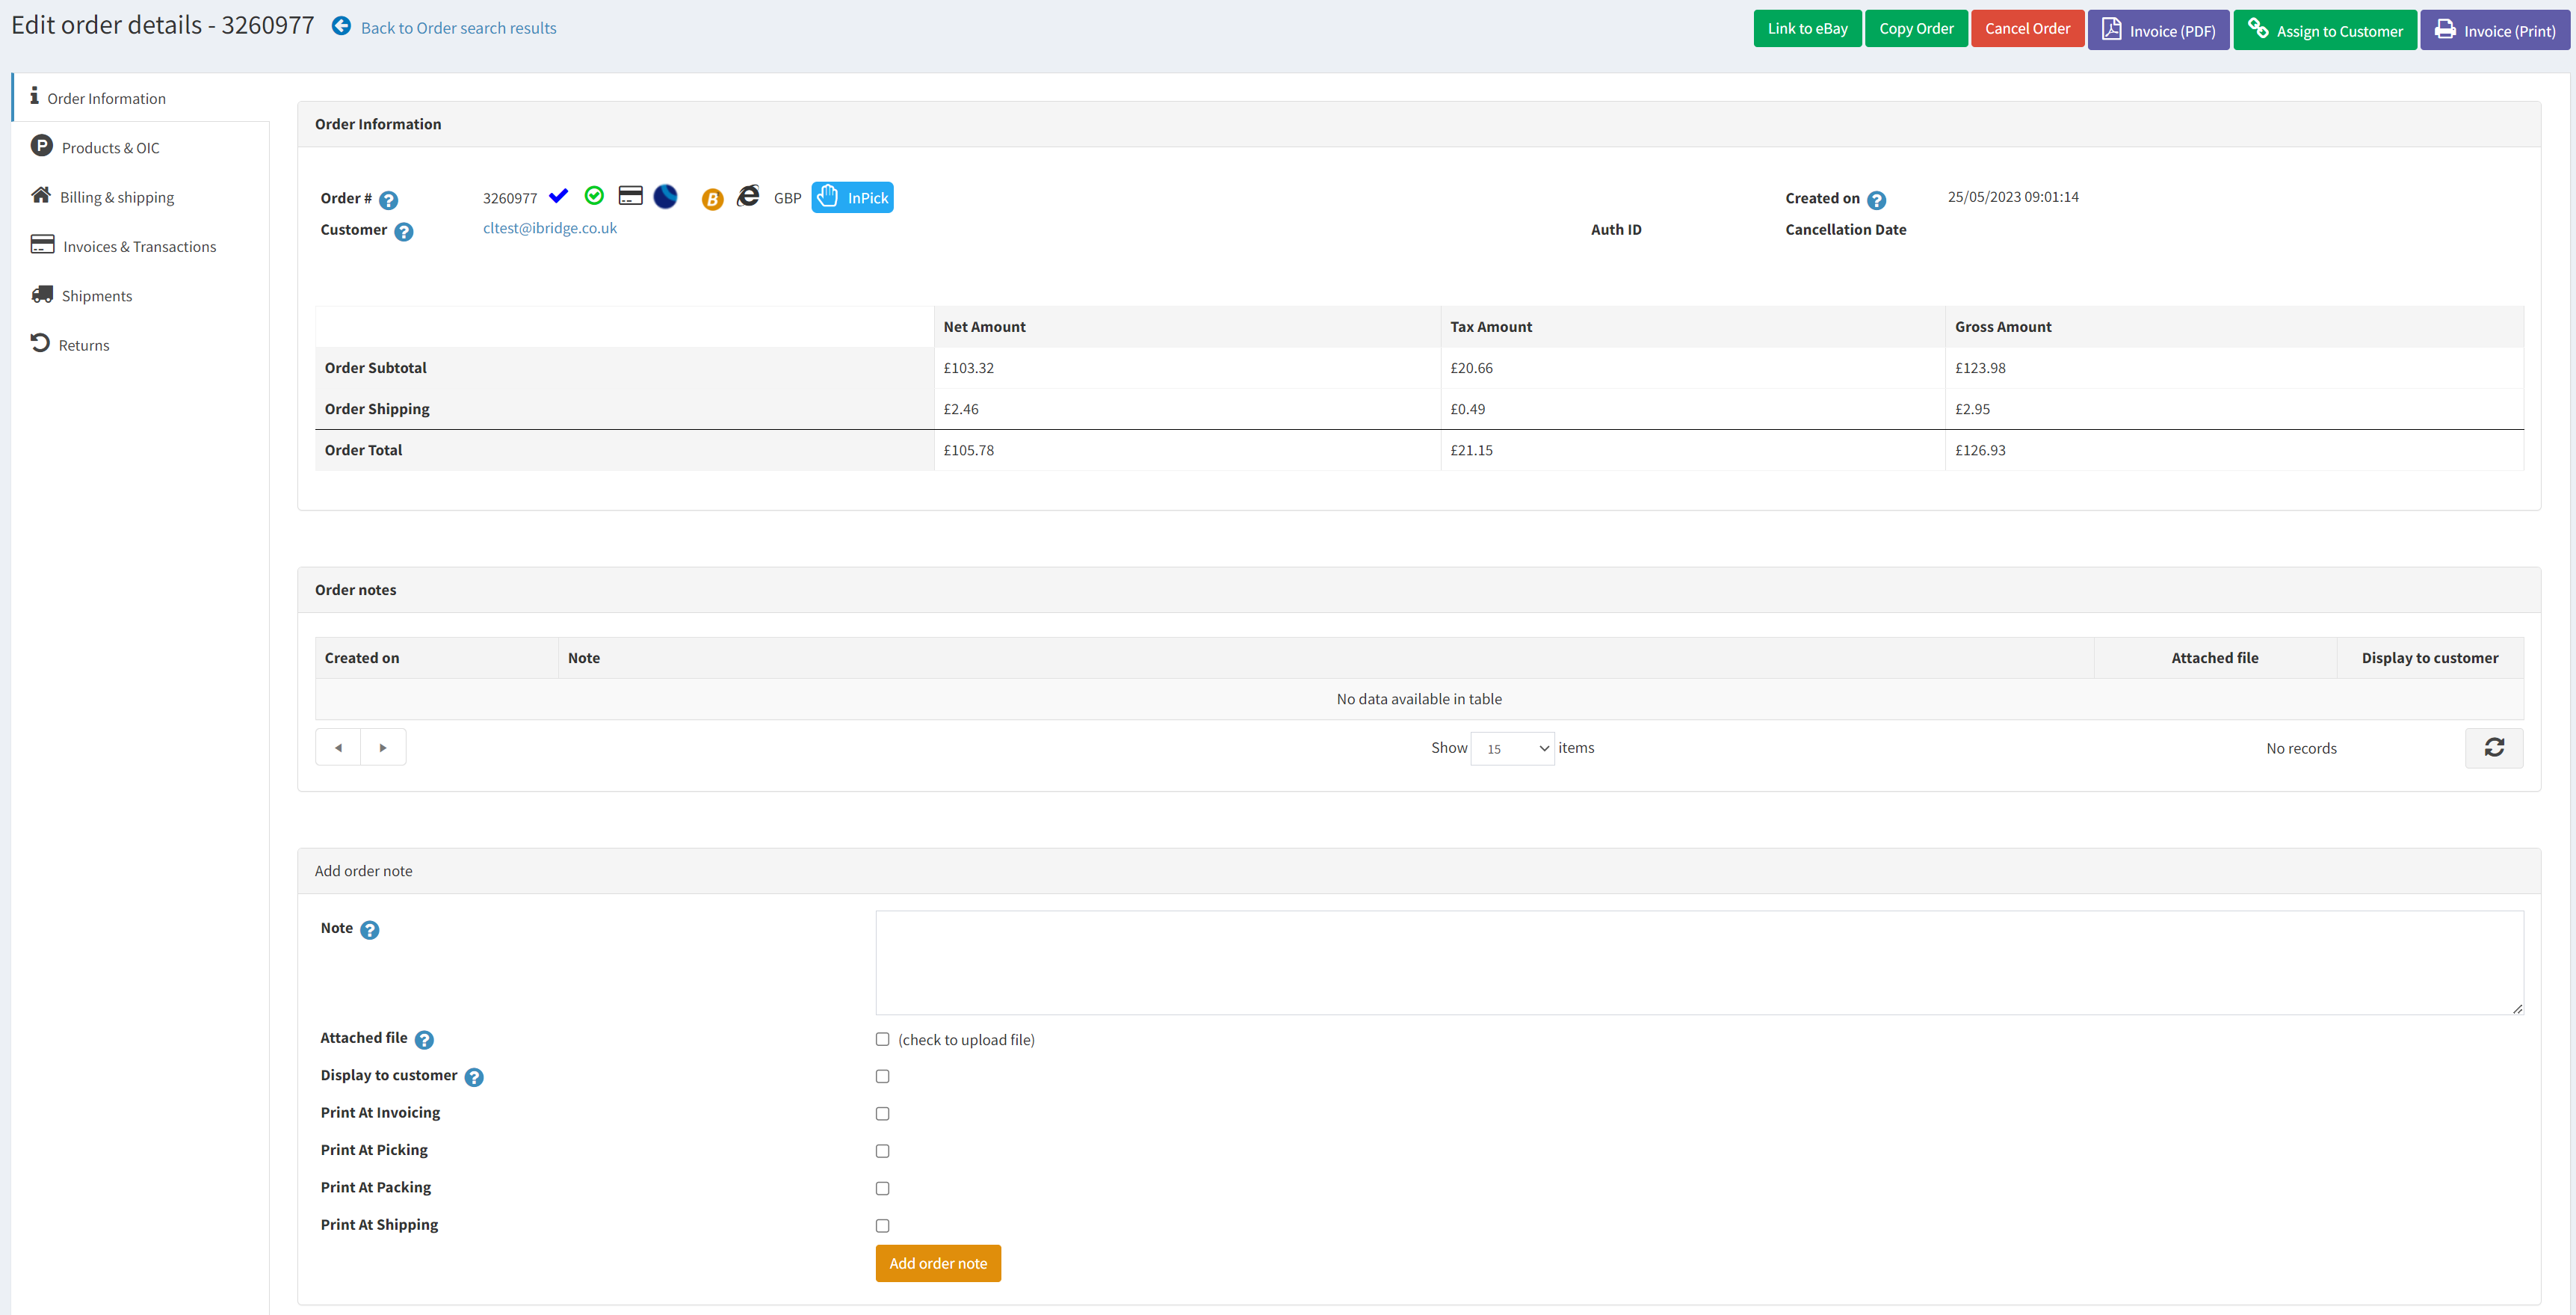
Task: Open the customer email cltest@ibridge.co.uk link
Action: point(549,228)
